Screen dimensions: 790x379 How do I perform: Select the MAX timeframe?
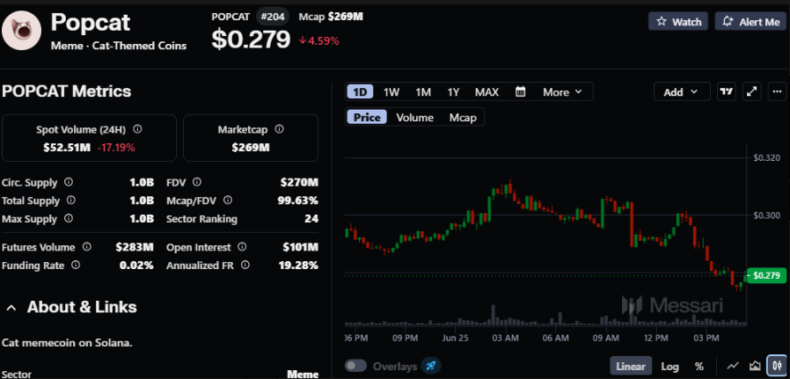(x=486, y=92)
